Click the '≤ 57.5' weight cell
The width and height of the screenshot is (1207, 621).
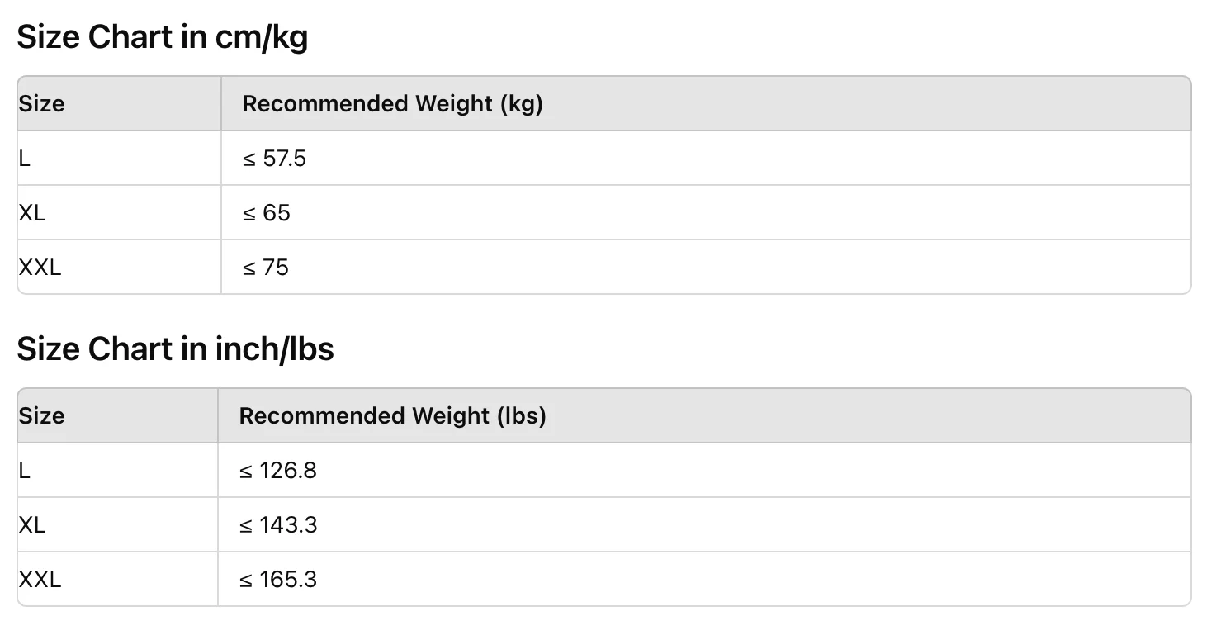coord(274,159)
